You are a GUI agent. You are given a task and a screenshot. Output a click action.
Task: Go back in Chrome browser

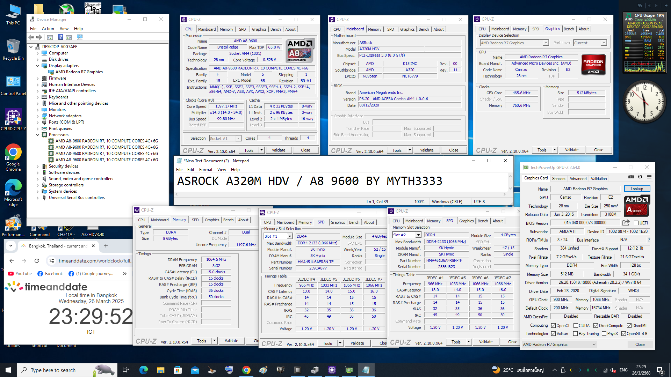[x=12, y=261]
